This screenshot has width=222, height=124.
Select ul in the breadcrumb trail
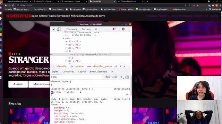(116, 66)
